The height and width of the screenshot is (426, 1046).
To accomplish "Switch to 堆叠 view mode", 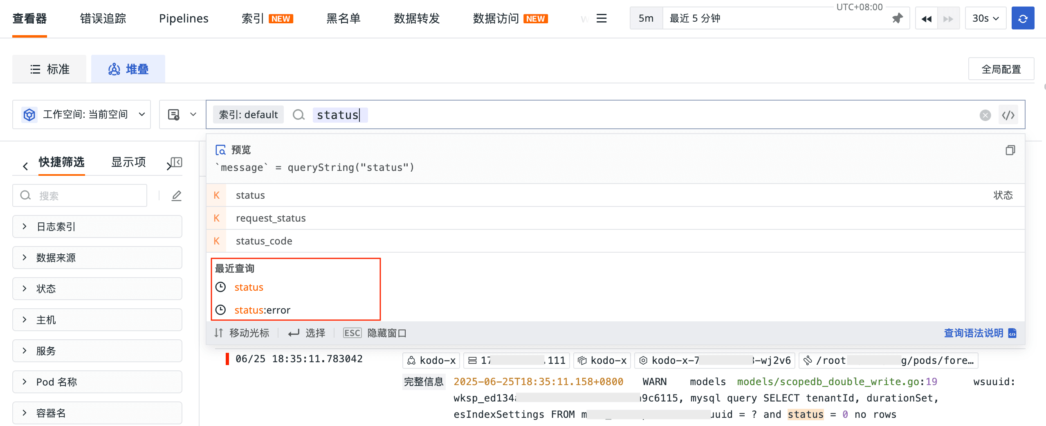I will pos(128,69).
